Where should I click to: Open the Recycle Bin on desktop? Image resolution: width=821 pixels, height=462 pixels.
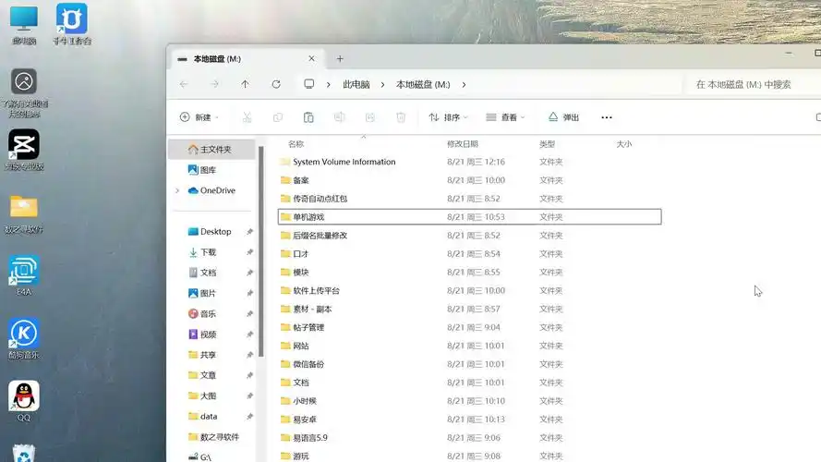24,454
